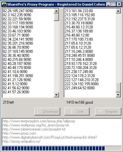The width and height of the screenshot is (123, 152).
Task: Select good proxy 213.30.70.18:8080
Action: point(79,23)
